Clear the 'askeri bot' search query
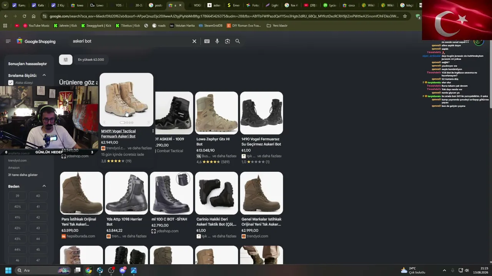 click(194, 41)
